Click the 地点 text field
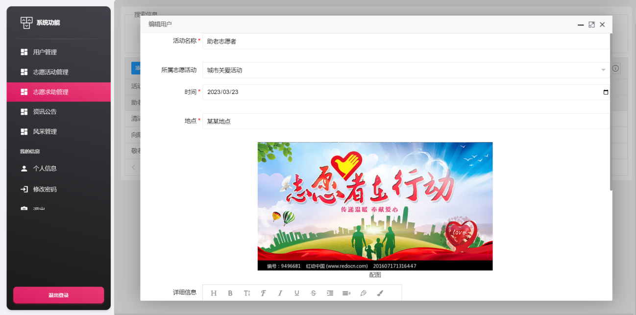The height and width of the screenshot is (315, 636). click(406, 121)
